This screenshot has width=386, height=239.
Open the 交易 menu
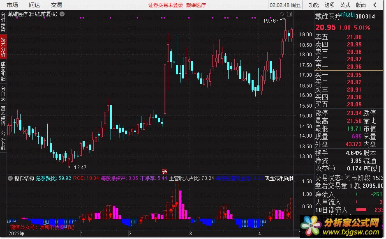pos(57,5)
